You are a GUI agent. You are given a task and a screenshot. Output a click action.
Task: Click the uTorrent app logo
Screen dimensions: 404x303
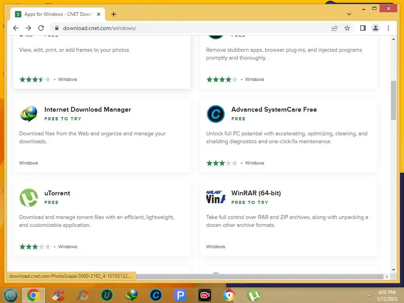[28, 198]
